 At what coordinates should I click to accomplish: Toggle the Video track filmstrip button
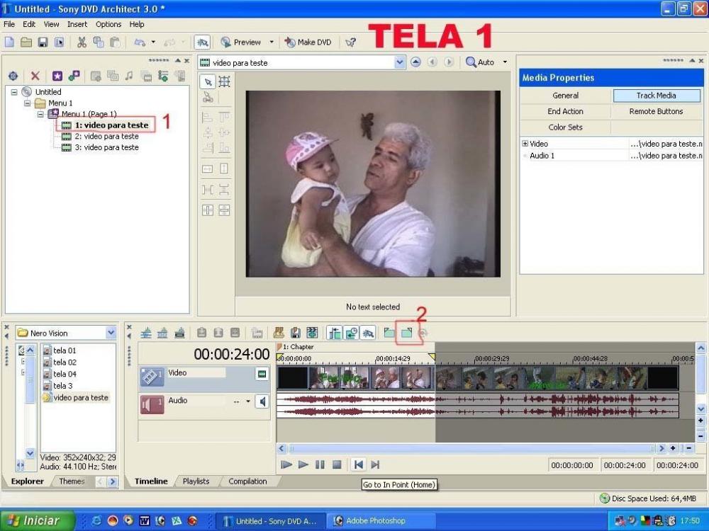click(262, 374)
